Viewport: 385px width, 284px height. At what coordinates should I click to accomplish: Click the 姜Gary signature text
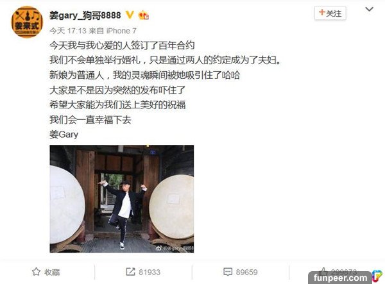coord(64,135)
